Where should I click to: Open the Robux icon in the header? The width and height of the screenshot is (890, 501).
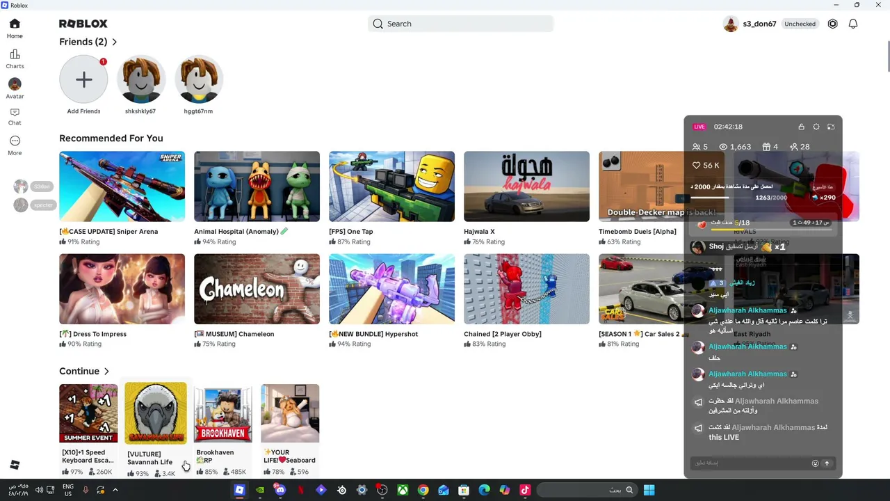[832, 24]
